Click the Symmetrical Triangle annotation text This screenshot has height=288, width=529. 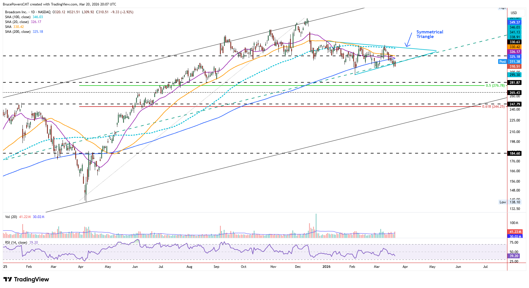coord(430,34)
